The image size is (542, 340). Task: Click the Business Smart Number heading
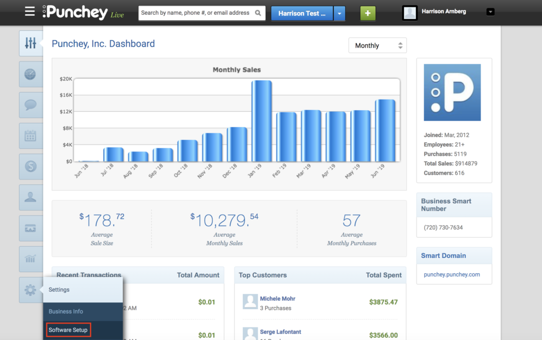(x=446, y=205)
